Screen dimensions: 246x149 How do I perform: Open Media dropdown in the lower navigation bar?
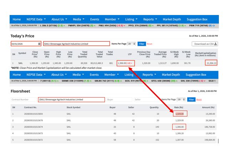point(78,75)
